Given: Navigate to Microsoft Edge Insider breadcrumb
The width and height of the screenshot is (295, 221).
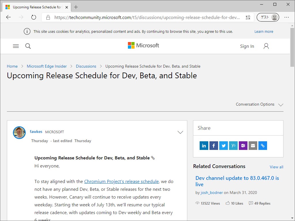Looking at the screenshot, I should (x=47, y=66).
